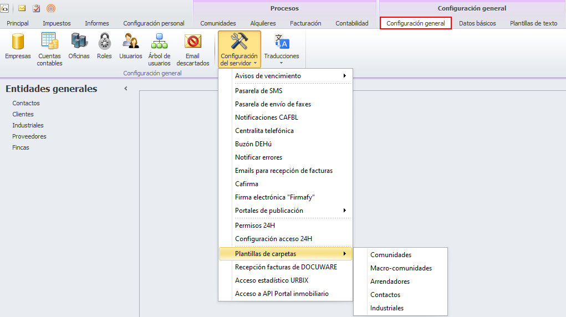Open Plantillas de texto tab

click(x=533, y=23)
